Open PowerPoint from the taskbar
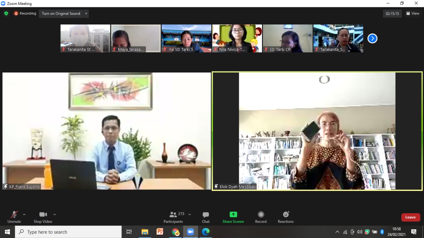Viewport: 424px width, 238px height. click(x=160, y=232)
